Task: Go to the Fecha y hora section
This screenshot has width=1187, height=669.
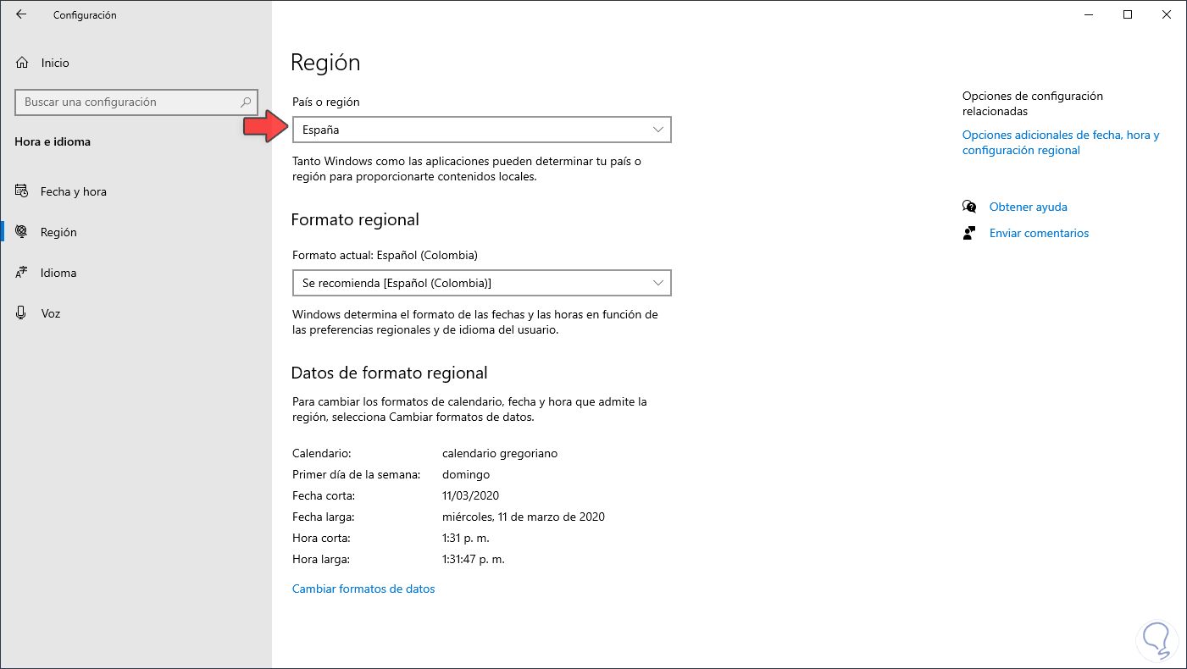Action: [74, 191]
